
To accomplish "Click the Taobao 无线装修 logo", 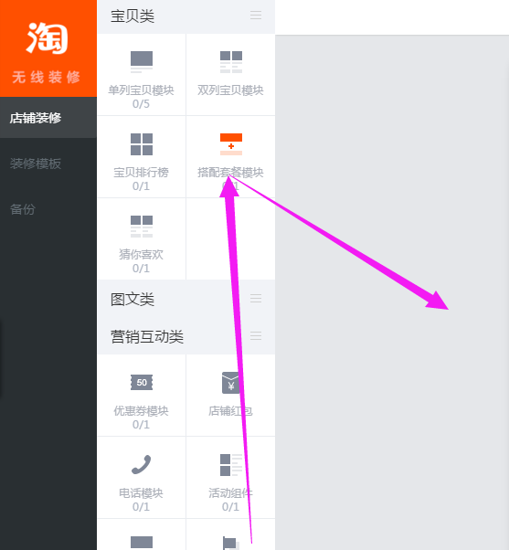I will 48,48.
